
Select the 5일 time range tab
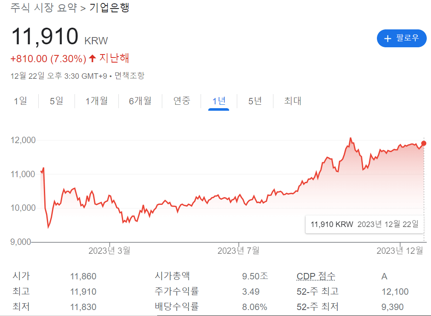pyautogui.click(x=56, y=101)
